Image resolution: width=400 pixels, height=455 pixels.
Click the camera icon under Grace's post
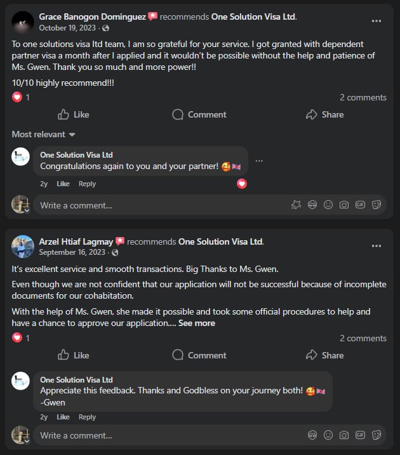point(344,205)
